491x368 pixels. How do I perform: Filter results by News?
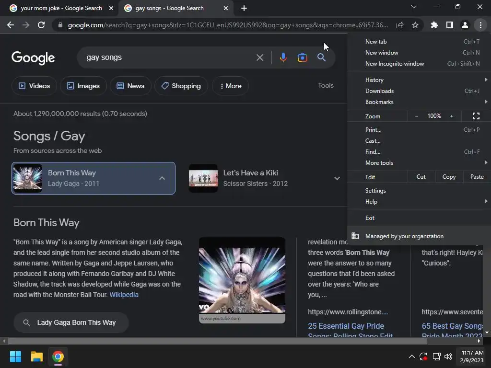130,86
